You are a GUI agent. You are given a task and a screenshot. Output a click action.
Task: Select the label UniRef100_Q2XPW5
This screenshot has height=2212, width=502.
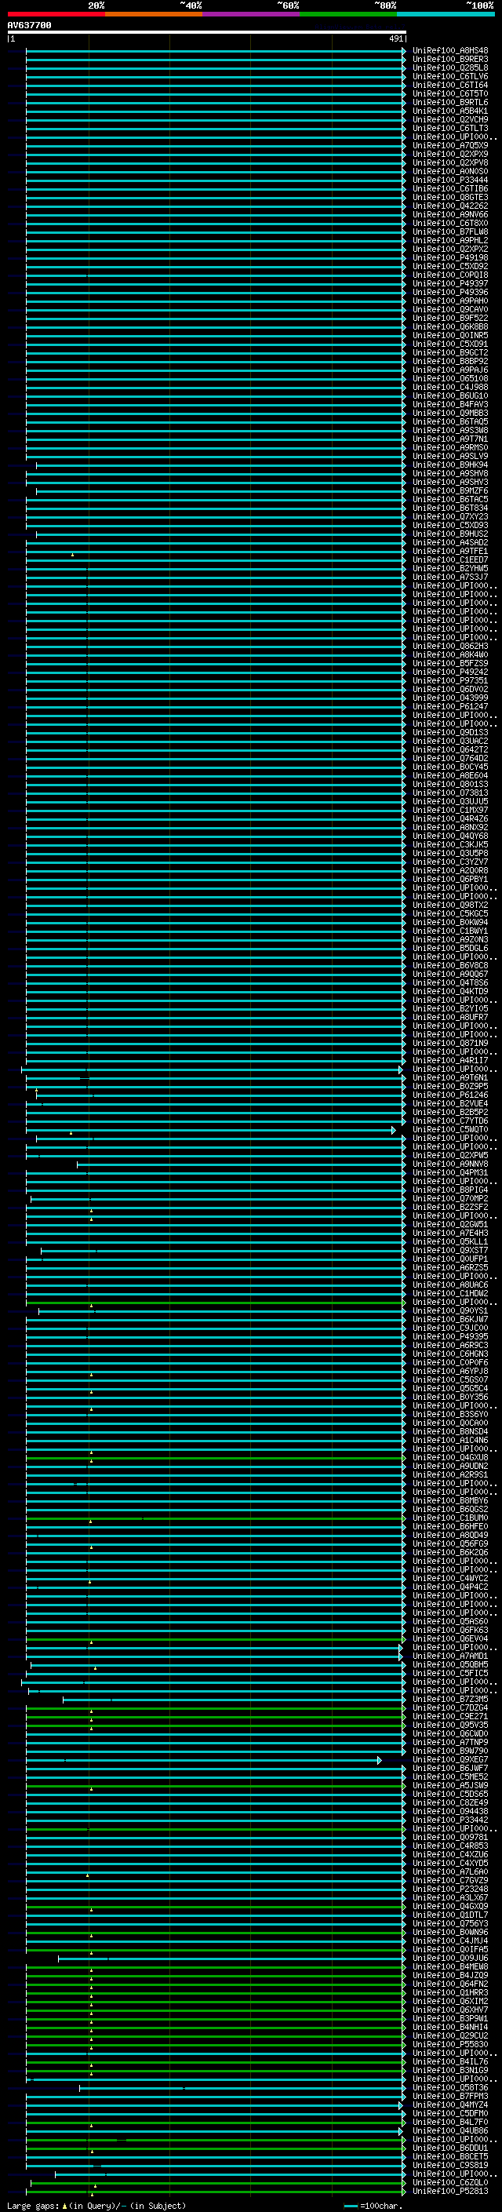point(450,1156)
